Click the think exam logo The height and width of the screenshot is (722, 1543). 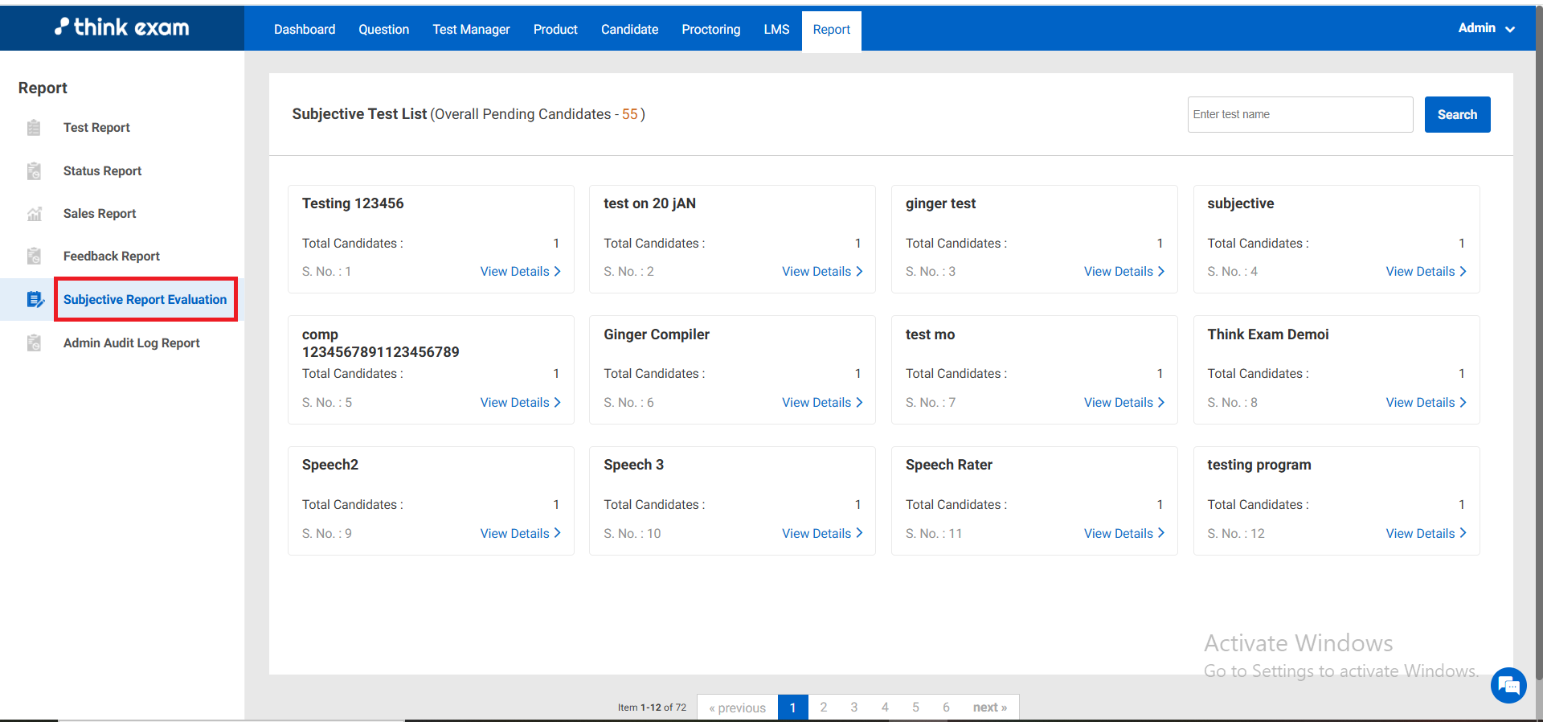122,27
